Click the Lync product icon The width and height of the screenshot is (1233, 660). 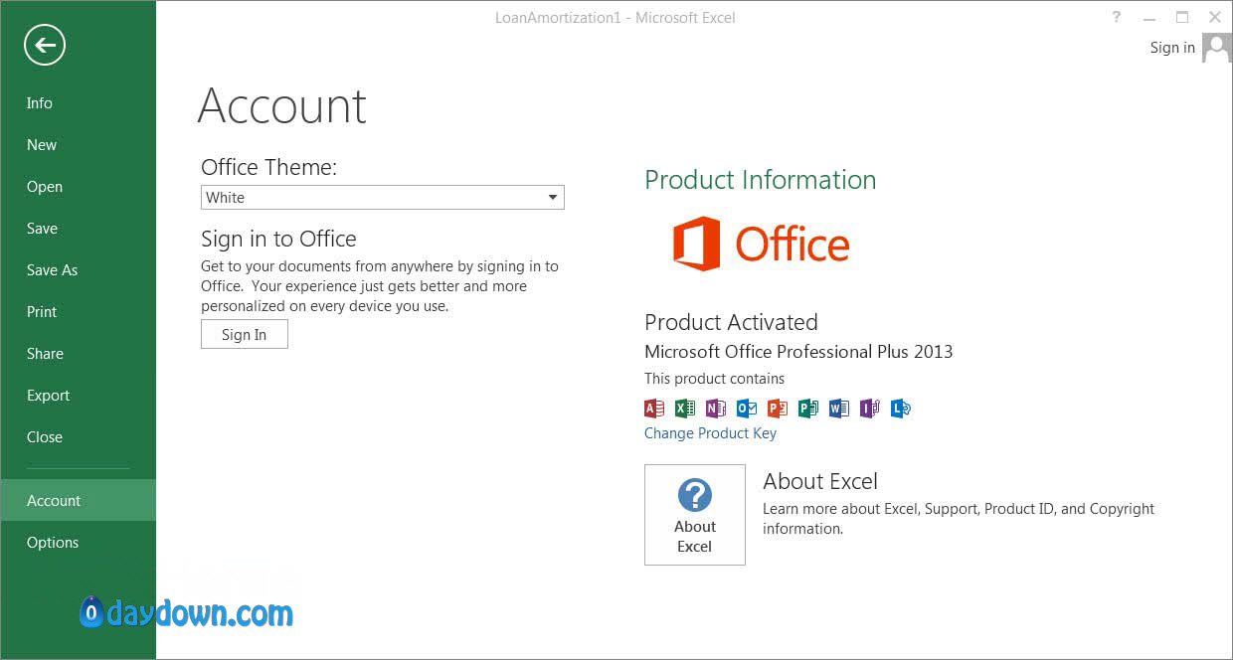point(901,408)
